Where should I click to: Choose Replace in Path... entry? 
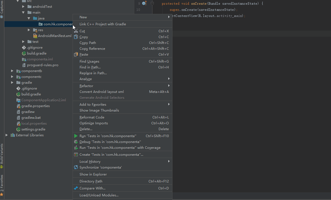tap(122, 73)
